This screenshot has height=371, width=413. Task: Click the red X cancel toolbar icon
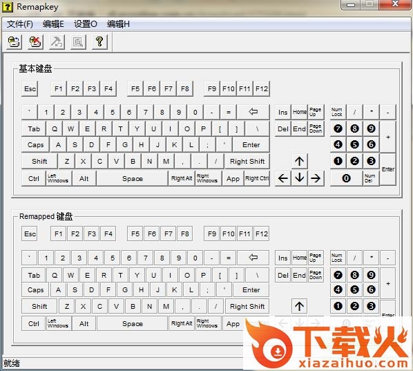[x=35, y=41]
